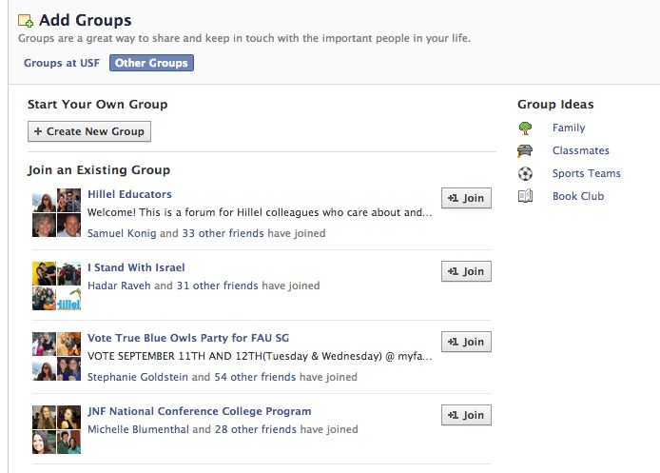Open Hillel Educators group photo thumbnail
Image resolution: width=660 pixels, height=473 pixels.
point(56,212)
